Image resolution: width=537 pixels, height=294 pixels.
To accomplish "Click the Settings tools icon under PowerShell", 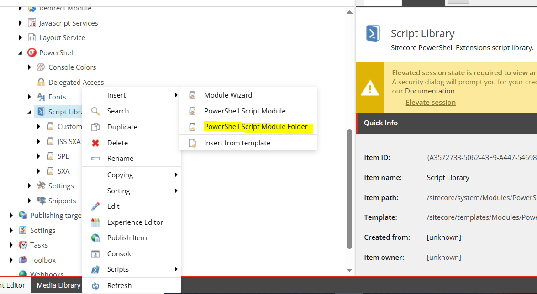I will click(41, 186).
